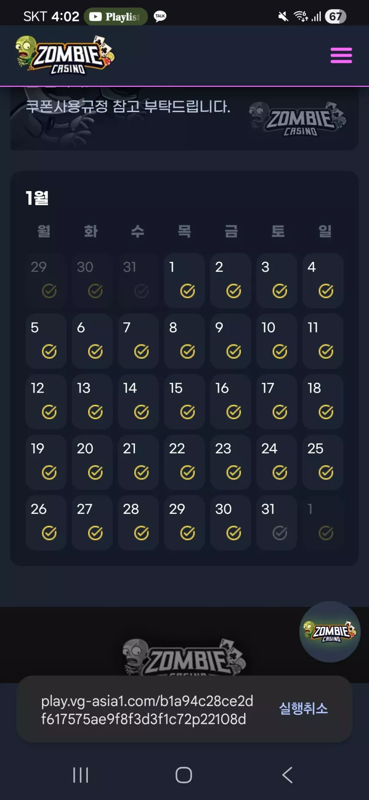Tap the Zombie Casino banner watermark logo
369x800 pixels.
pyautogui.click(x=298, y=119)
